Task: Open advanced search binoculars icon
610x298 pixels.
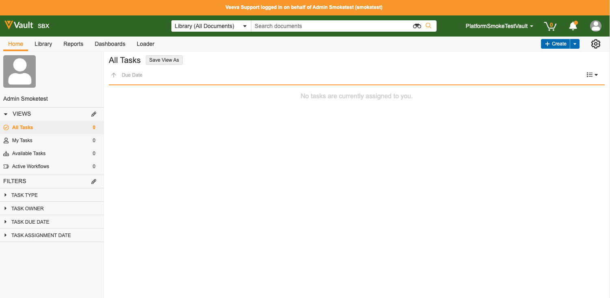Action: point(417,26)
